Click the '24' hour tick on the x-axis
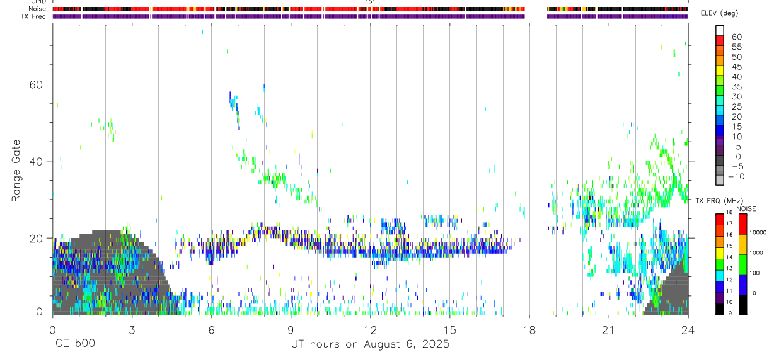The height and width of the screenshot is (357, 774). pyautogui.click(x=688, y=329)
